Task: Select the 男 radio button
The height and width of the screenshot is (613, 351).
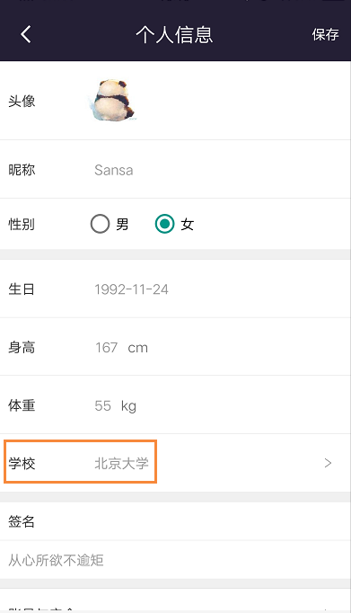Action: coord(100,224)
